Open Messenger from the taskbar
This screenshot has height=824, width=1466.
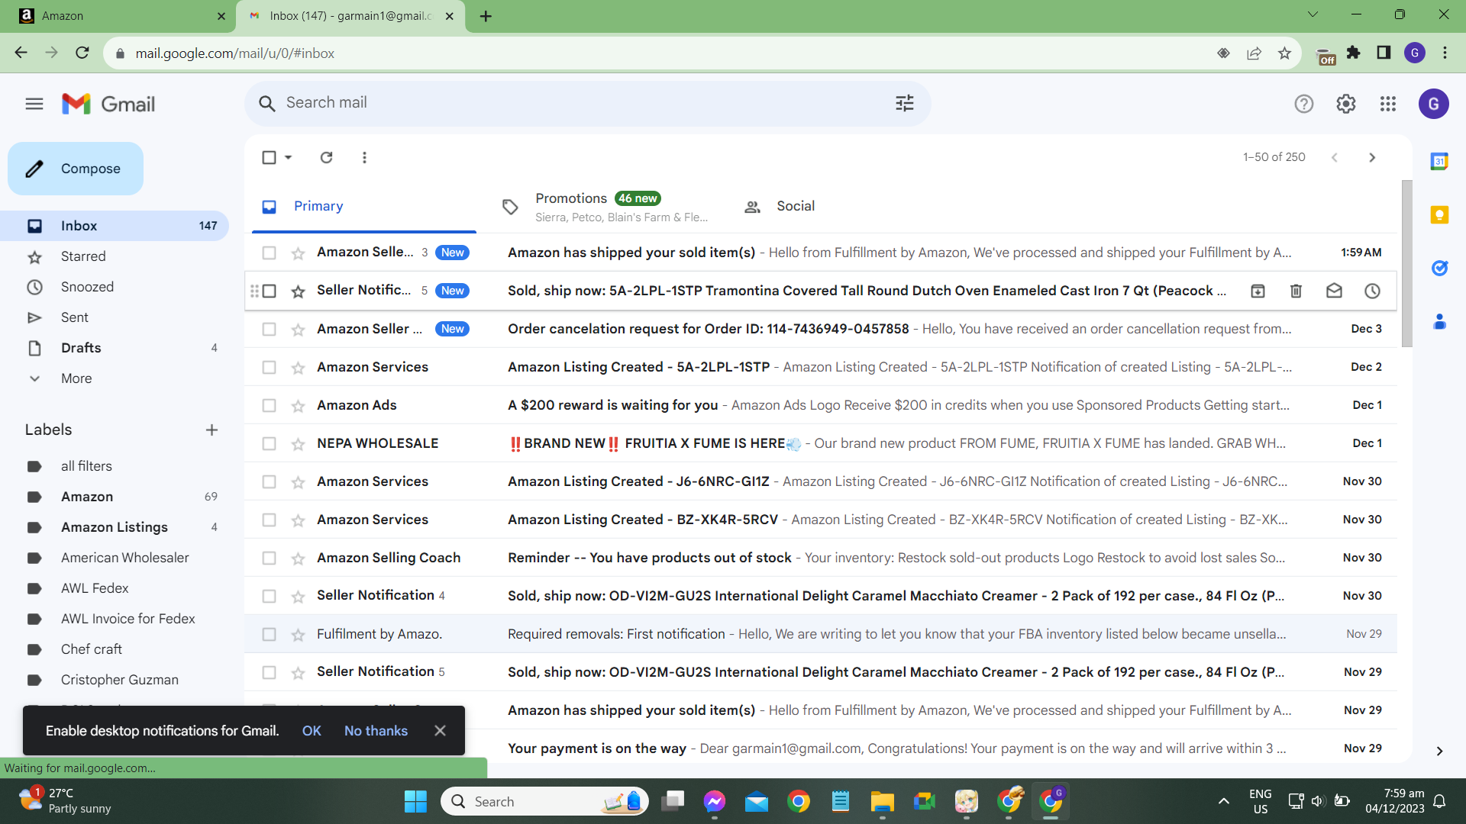click(715, 801)
